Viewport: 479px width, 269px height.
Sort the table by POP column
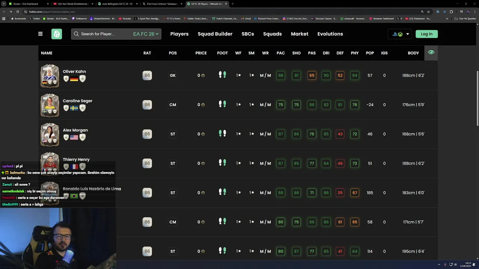370,53
